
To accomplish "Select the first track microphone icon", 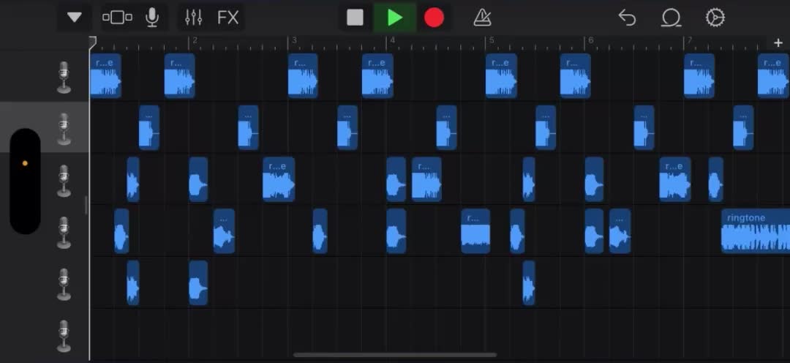I will point(64,77).
